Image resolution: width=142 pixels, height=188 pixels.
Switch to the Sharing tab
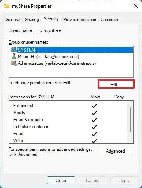tap(32, 20)
